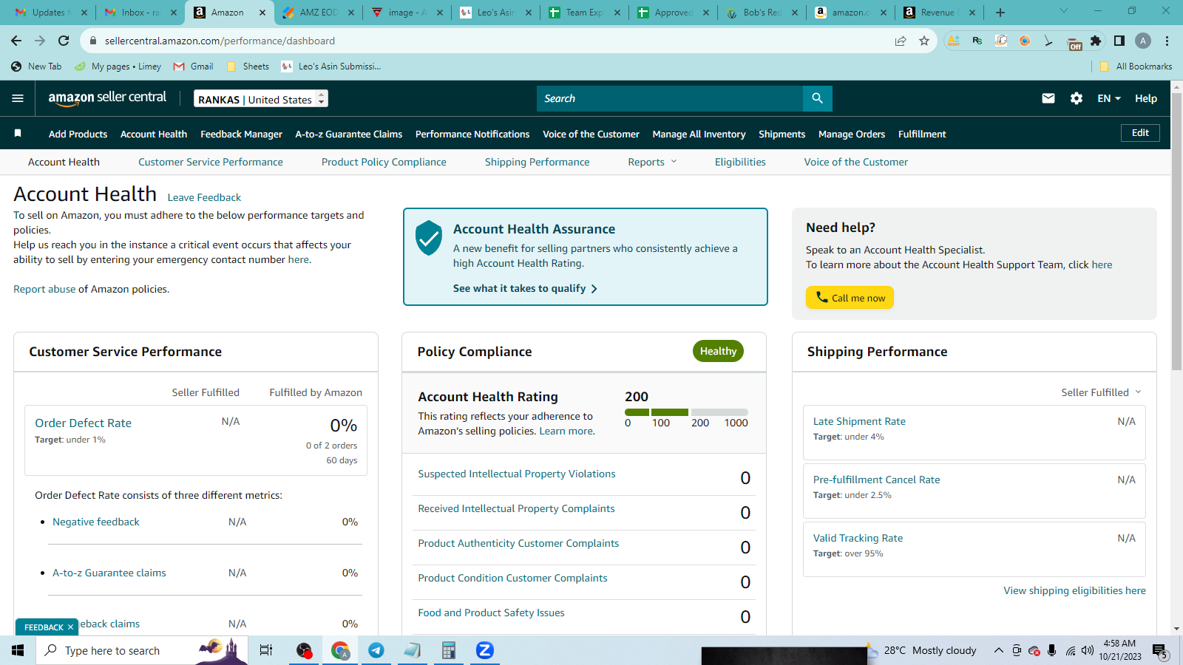
Task: Open the EN language dropdown
Action: click(x=1109, y=98)
